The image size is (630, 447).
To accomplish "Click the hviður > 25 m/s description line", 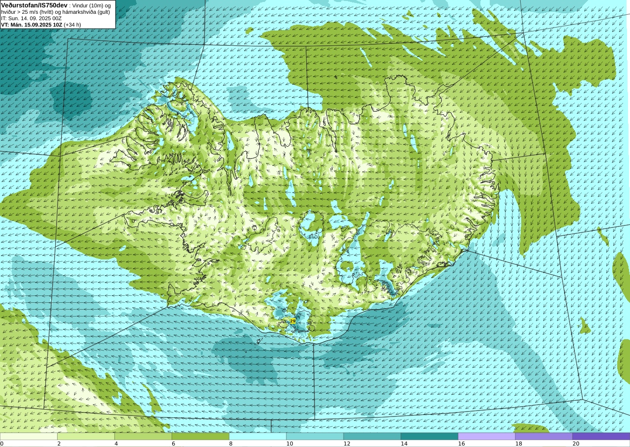I will [56, 12].
